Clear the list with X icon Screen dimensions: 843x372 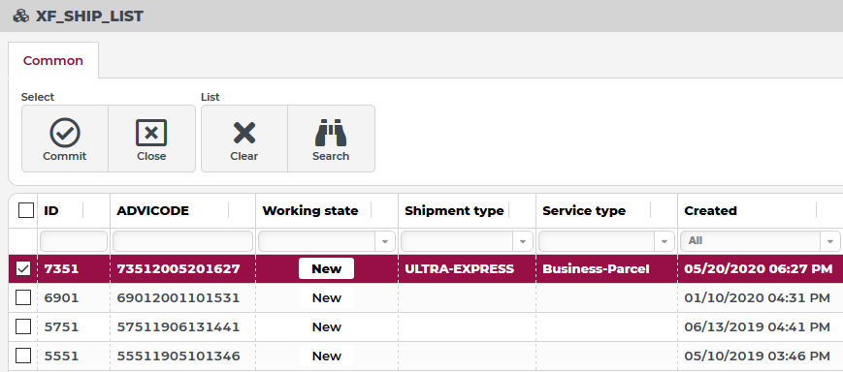pyautogui.click(x=244, y=133)
